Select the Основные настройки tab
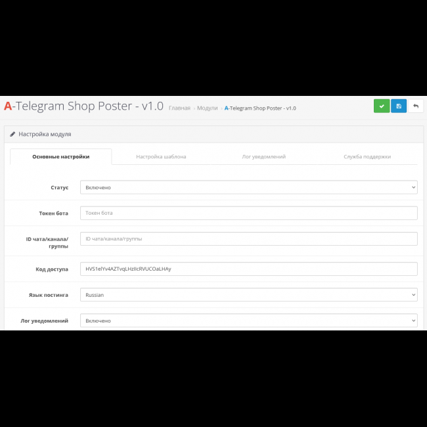427x427 pixels. [61, 157]
